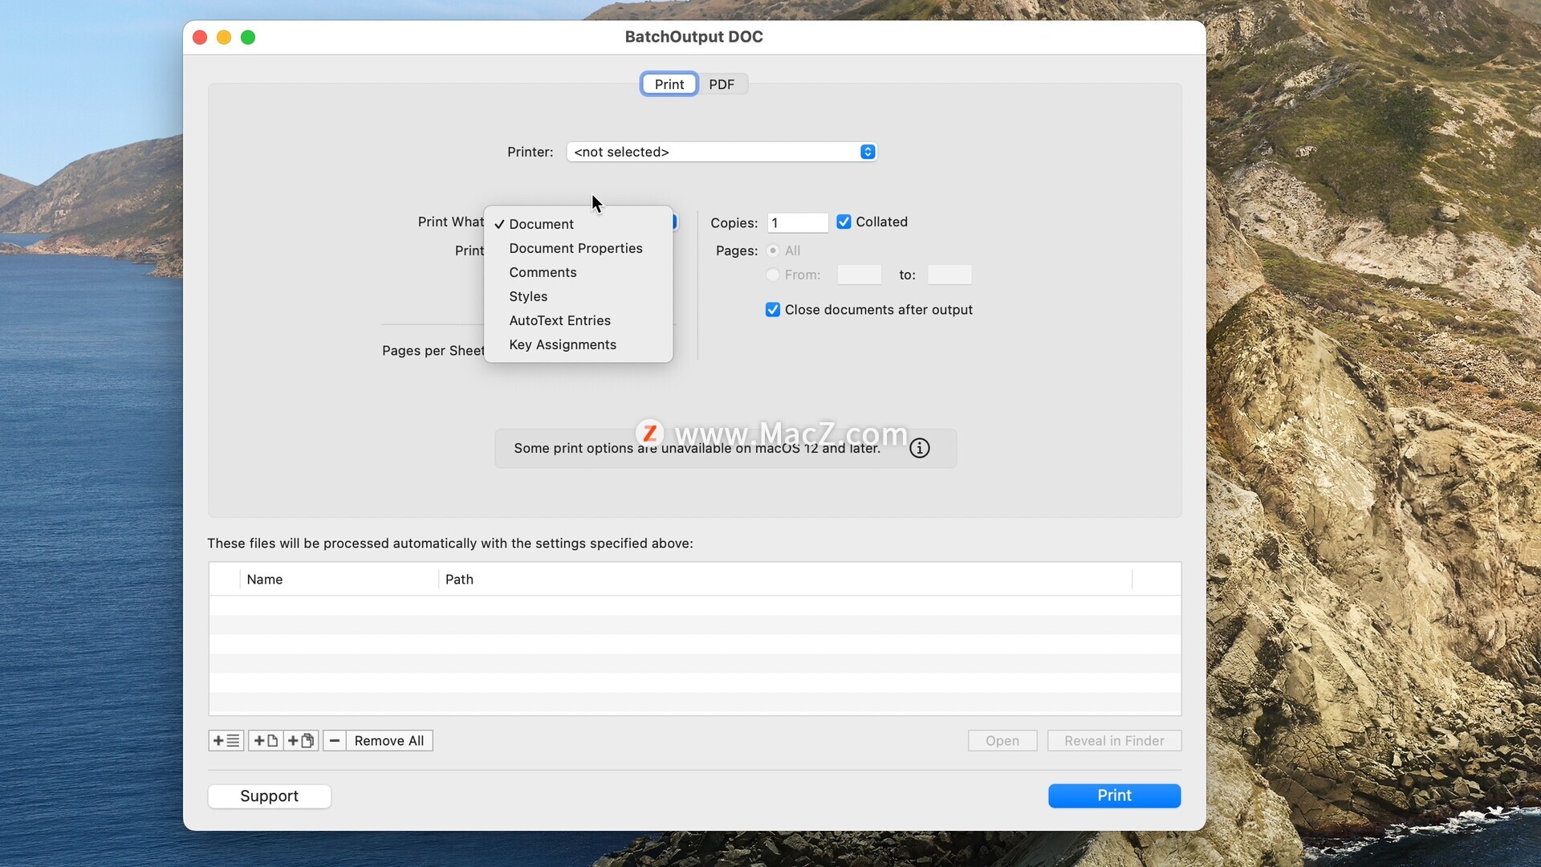Image resolution: width=1541 pixels, height=867 pixels.
Task: Choose Document in the Print What menu
Action: coord(579,224)
